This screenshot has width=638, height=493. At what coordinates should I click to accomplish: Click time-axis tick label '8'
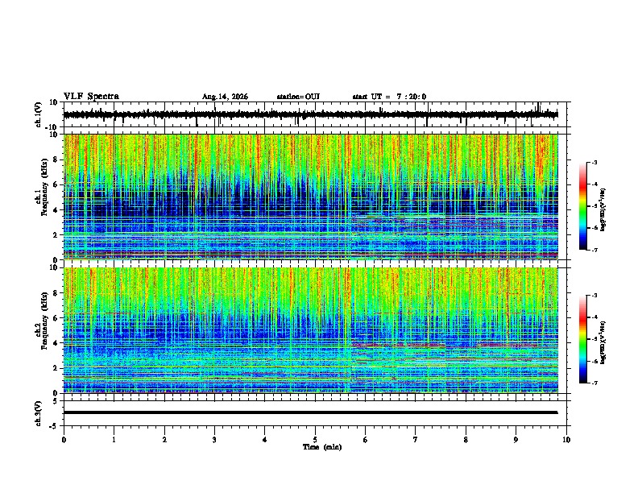coord(466,440)
